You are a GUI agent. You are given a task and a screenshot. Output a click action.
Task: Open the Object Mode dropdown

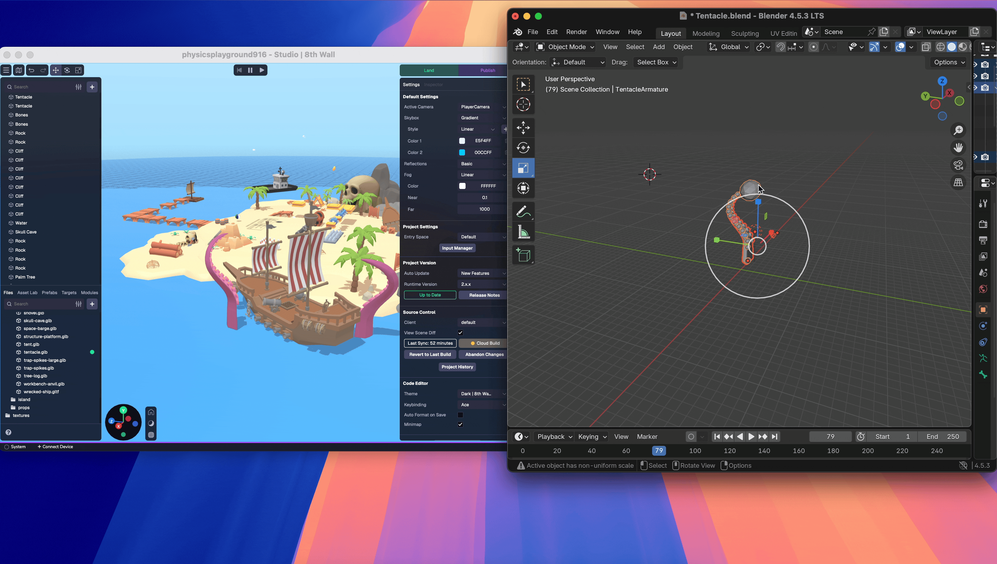click(565, 47)
